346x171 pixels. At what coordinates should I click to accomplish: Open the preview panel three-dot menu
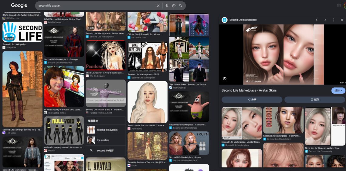click(x=334, y=20)
